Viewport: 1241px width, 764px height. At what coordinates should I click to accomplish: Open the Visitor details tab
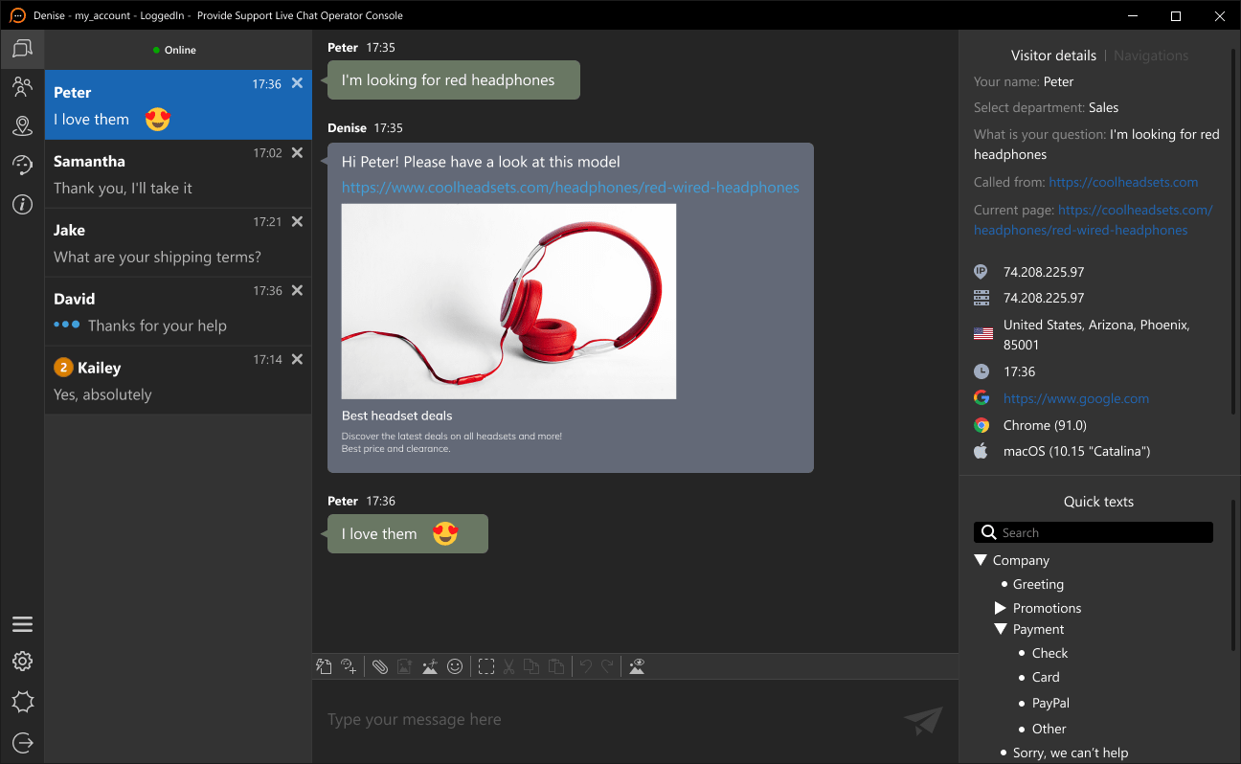click(x=1053, y=55)
